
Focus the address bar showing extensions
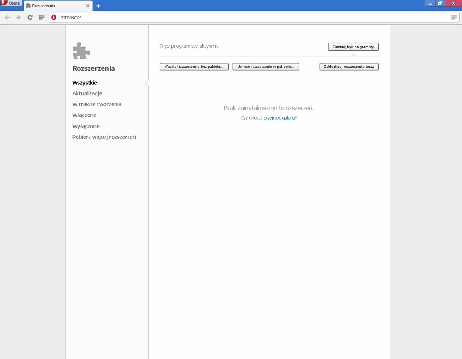click(254, 18)
